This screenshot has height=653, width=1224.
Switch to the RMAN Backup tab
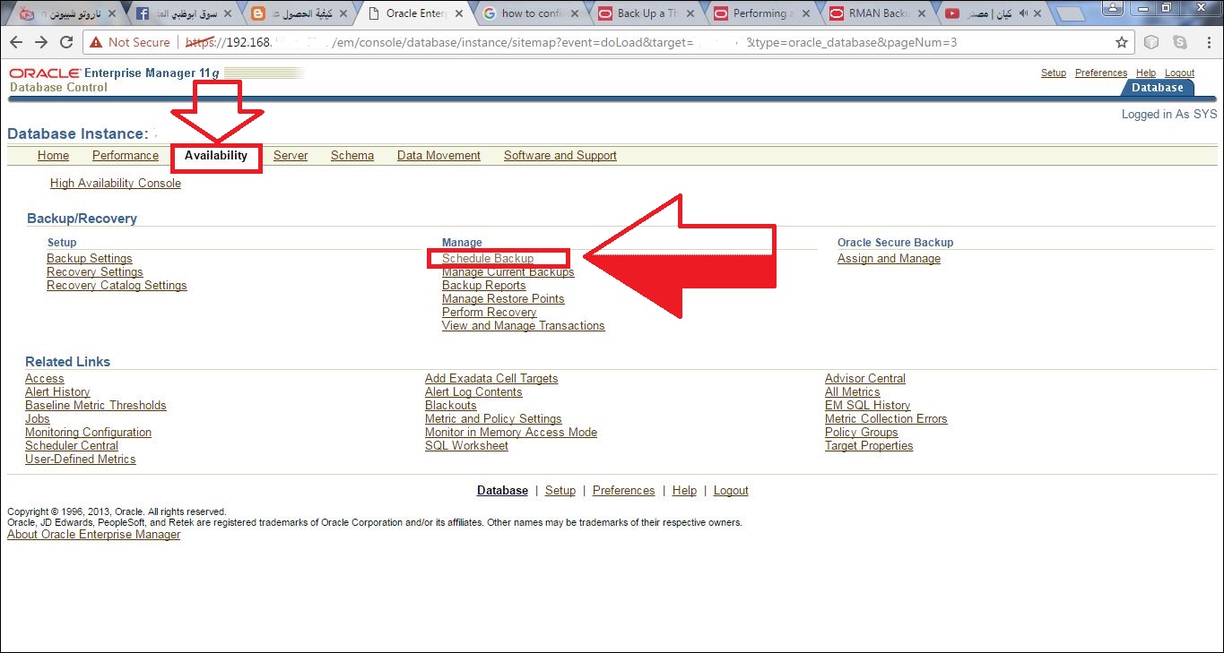[x=877, y=13]
